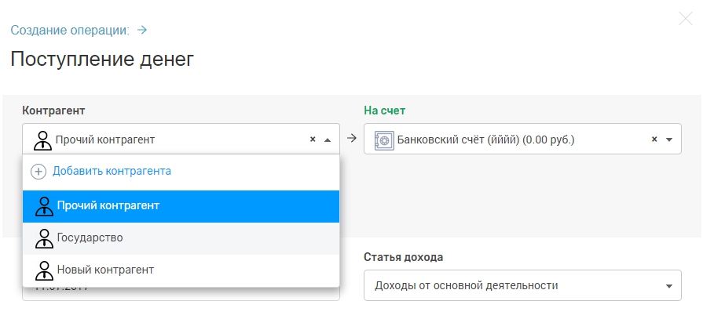Screen dimensions: 703x319
Task: Collapse the Контрагент list using the up arrow
Action: [328, 140]
